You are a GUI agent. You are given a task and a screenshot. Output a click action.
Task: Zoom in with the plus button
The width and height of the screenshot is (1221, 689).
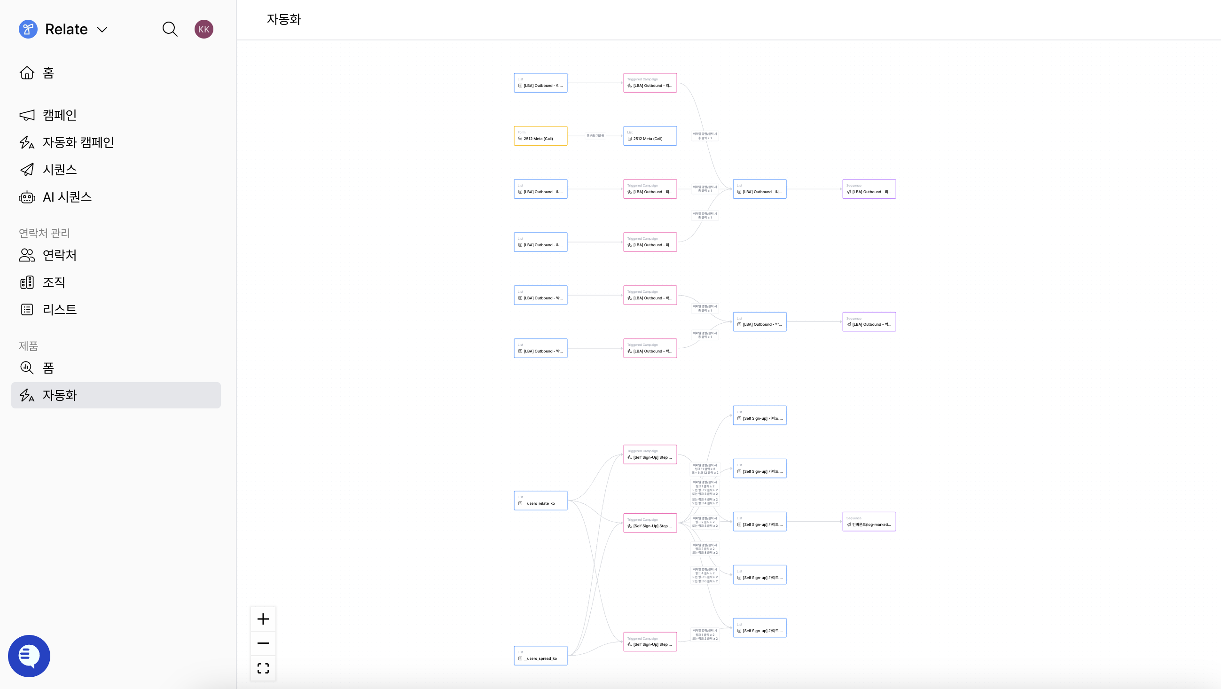[x=263, y=619]
